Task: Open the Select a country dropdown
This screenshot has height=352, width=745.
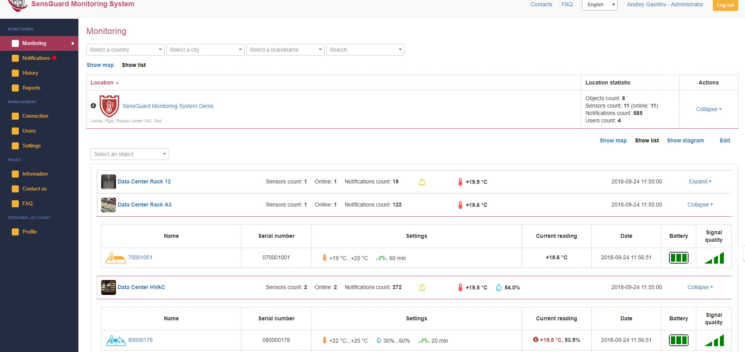Action: pyautogui.click(x=125, y=50)
